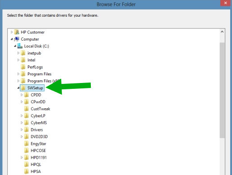Click the HPSA folder icon
The width and height of the screenshot is (232, 175).
point(27,171)
